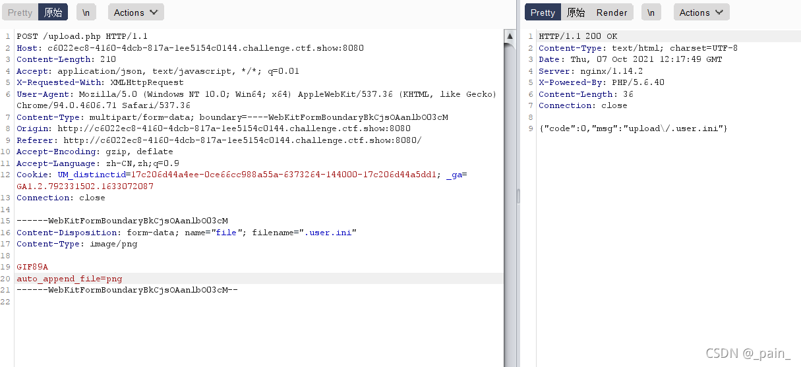Click the Accept-Language header line
The width and height of the screenshot is (801, 367).
click(x=98, y=163)
